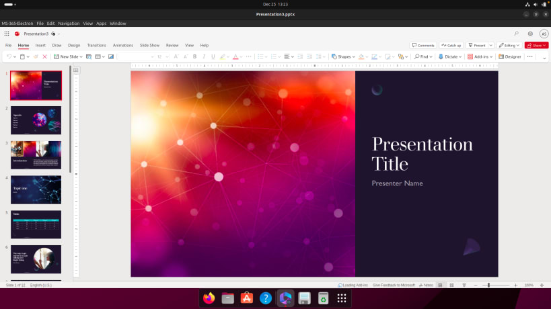Open the Animations ribbon tab
This screenshot has height=309, width=551.
[x=123, y=45]
